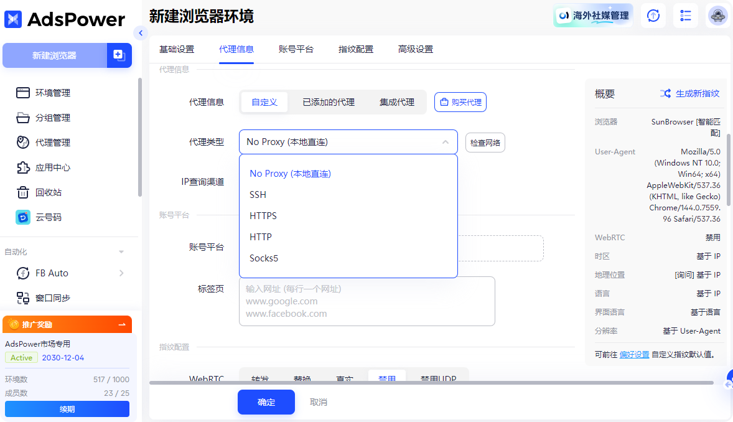Open 分组管理 from the sidebar

coord(52,118)
